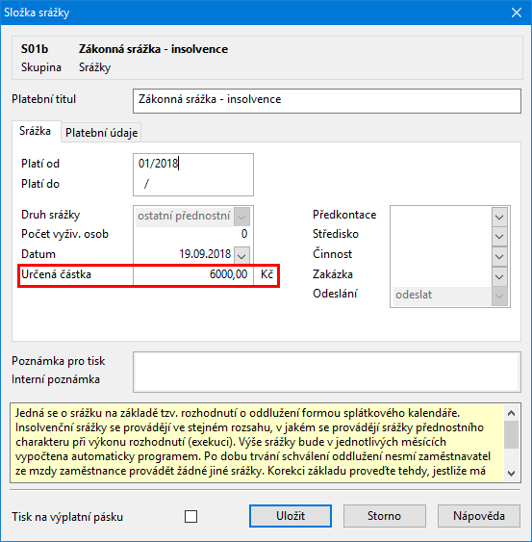This screenshot has height=542, width=532.
Task: Expand the Předkontace dropdown
Action: [x=499, y=217]
